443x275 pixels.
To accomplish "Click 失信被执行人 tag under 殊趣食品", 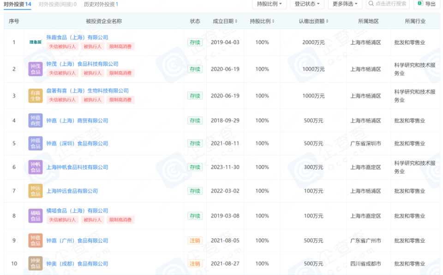I will (62, 47).
